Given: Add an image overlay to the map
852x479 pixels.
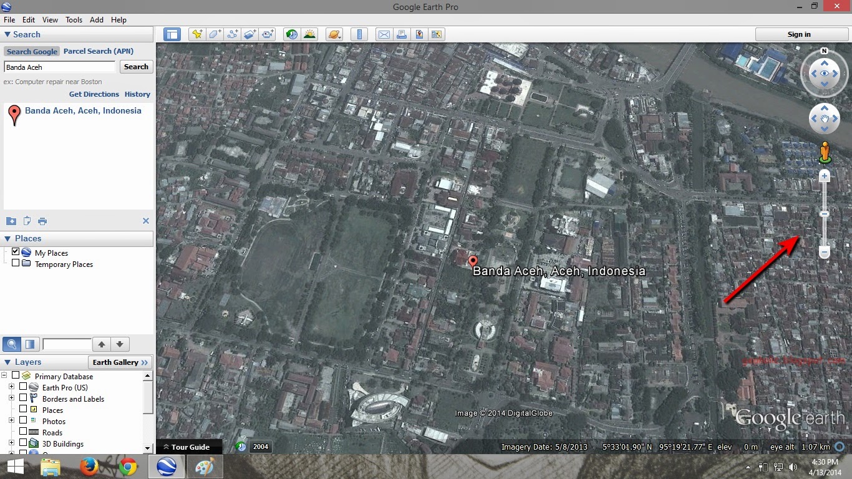Looking at the screenshot, I should (x=249, y=34).
